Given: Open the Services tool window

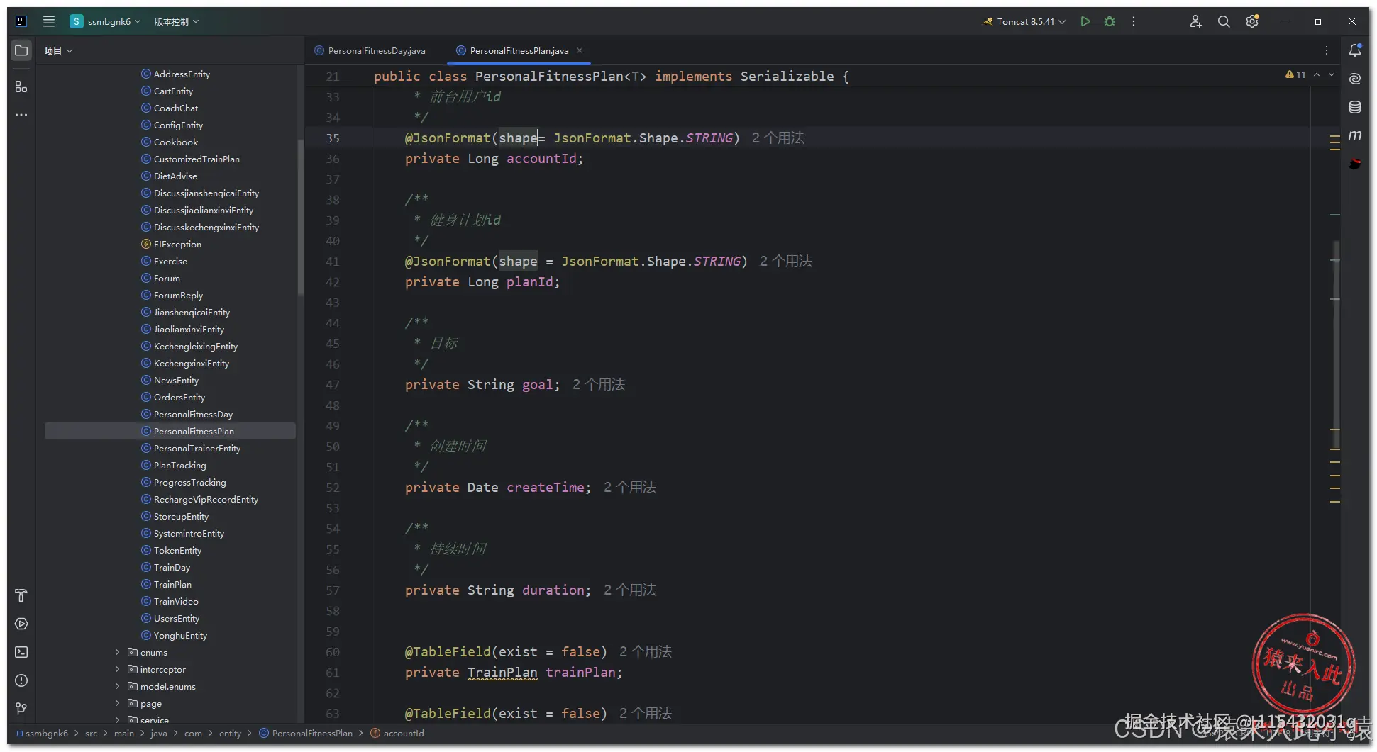Looking at the screenshot, I should pyautogui.click(x=21, y=624).
